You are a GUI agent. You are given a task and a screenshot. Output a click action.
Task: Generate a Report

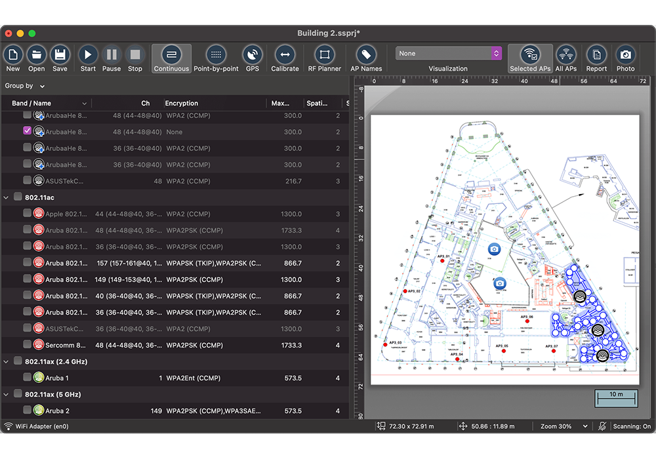click(x=596, y=58)
